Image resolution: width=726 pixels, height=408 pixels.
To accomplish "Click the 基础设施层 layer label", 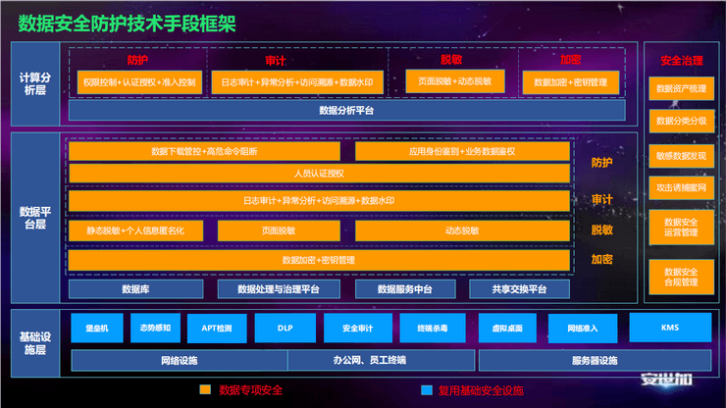I will [35, 343].
